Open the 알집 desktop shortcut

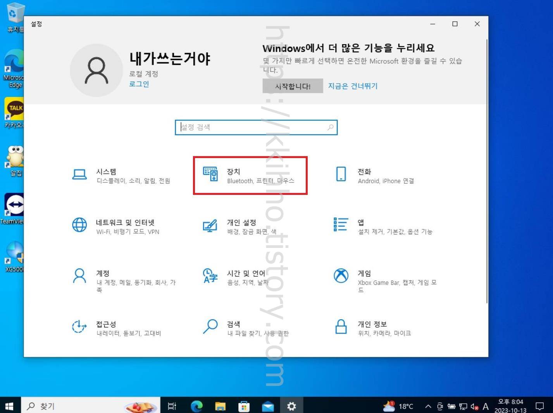(14, 161)
